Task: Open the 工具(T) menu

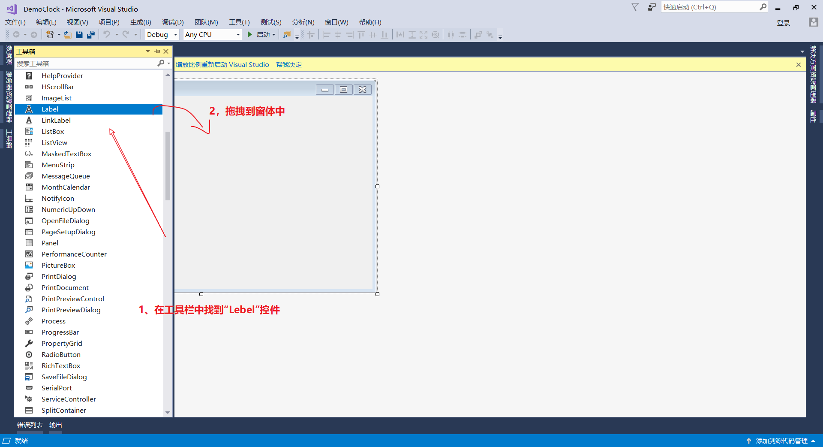Action: (239, 22)
